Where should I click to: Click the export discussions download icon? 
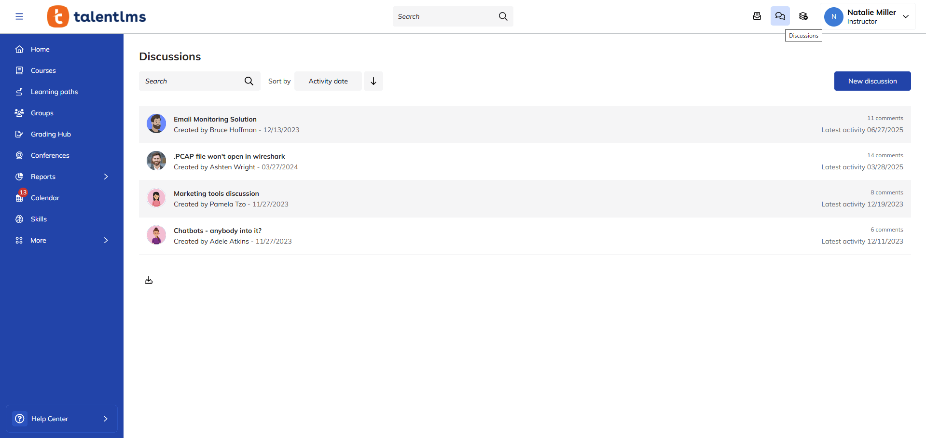[x=148, y=279]
